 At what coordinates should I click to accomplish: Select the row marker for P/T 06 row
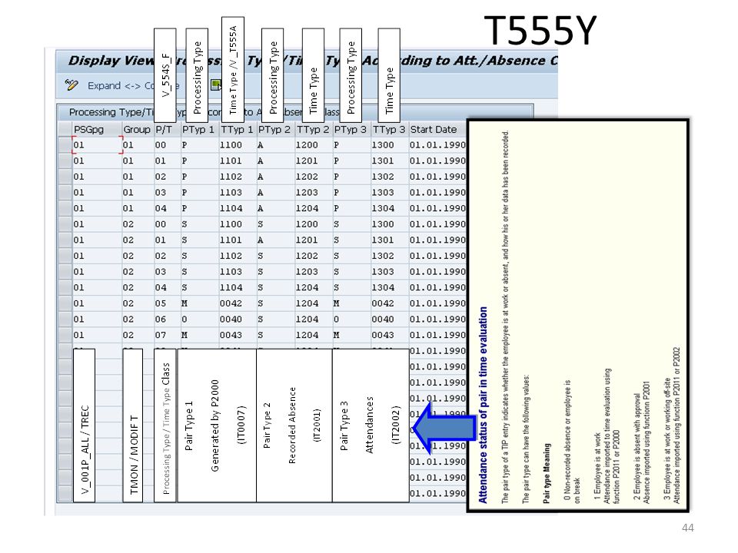pos(65,320)
